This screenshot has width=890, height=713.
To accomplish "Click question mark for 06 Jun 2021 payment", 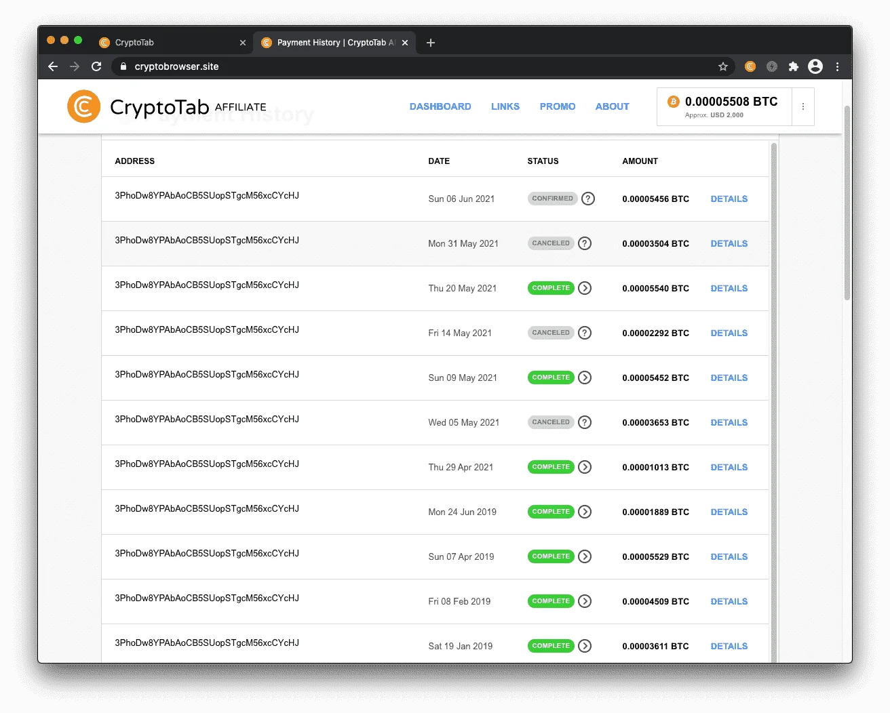I will point(588,199).
